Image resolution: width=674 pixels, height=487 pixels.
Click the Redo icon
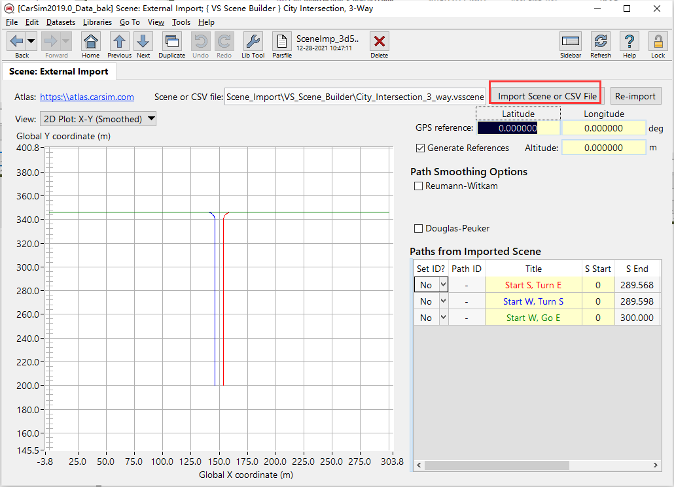click(x=224, y=42)
